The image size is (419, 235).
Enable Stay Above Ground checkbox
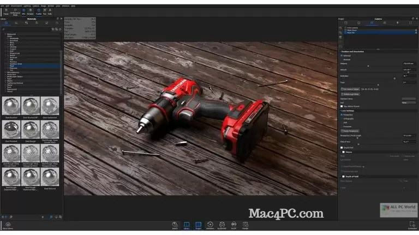click(x=342, y=106)
